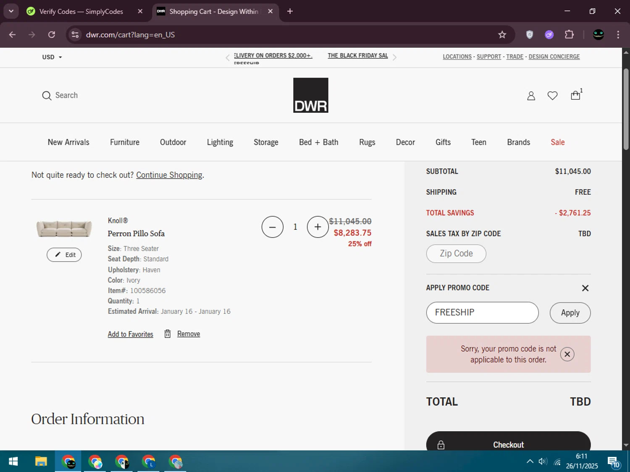
Task: Open the tab search dropdown arrow
Action: 11,11
